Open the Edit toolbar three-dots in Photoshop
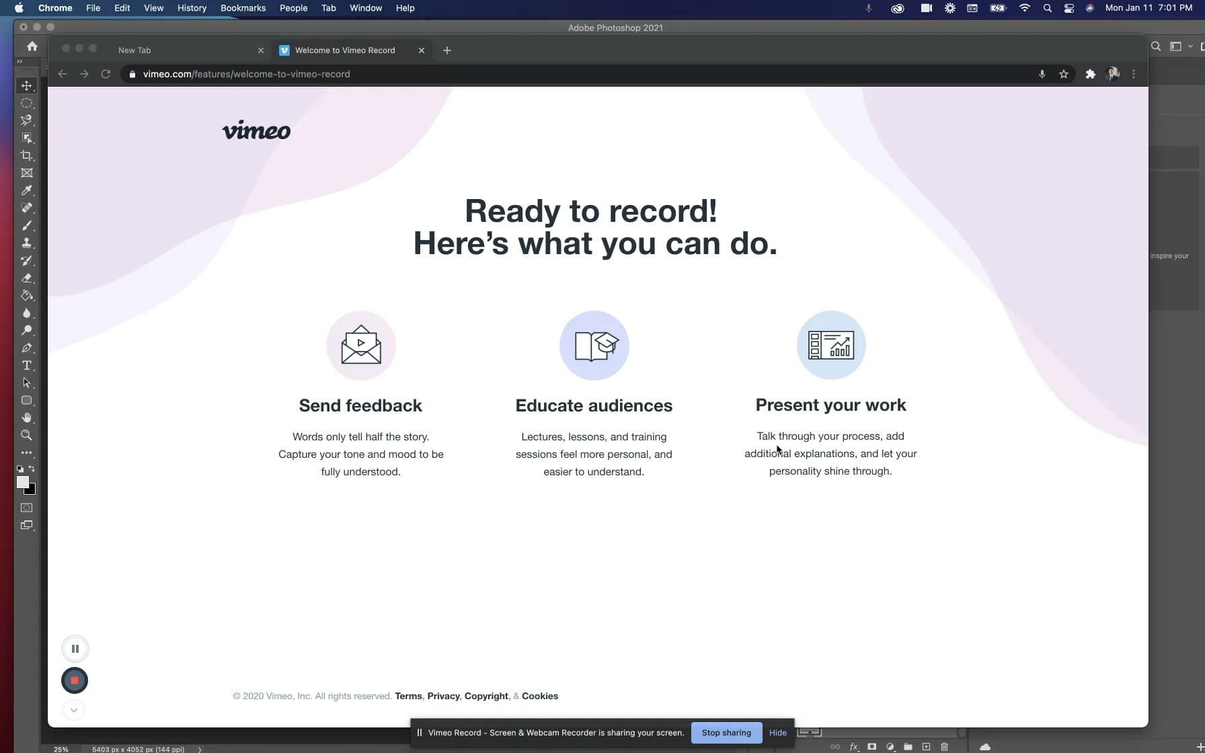Viewport: 1205px width, 753px height. point(27,452)
